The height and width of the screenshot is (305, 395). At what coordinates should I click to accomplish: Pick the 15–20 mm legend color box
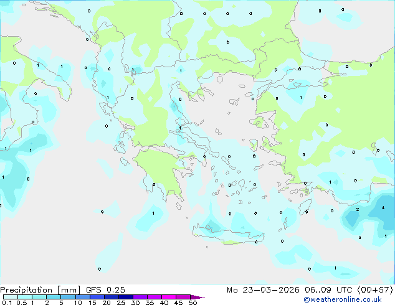point(97,297)
